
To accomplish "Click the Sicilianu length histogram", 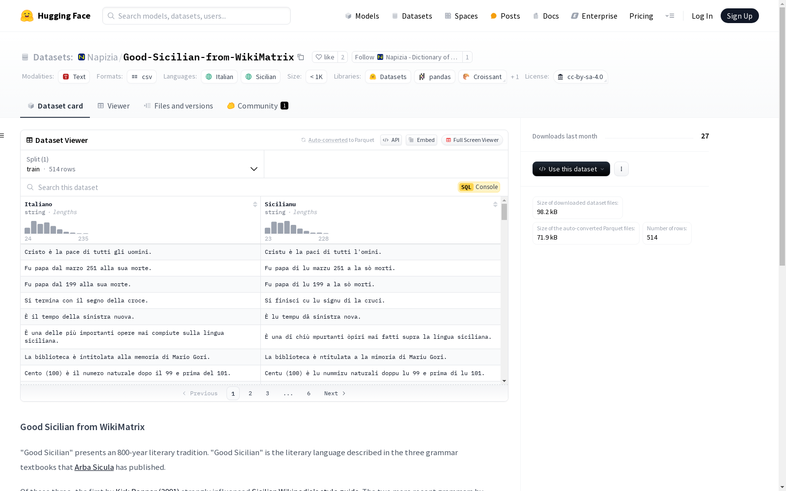I will tap(297, 227).
